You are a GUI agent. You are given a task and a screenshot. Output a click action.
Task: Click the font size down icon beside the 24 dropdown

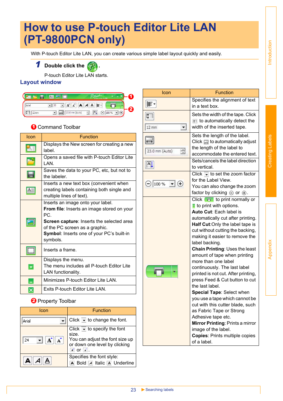[x=59, y=340]
